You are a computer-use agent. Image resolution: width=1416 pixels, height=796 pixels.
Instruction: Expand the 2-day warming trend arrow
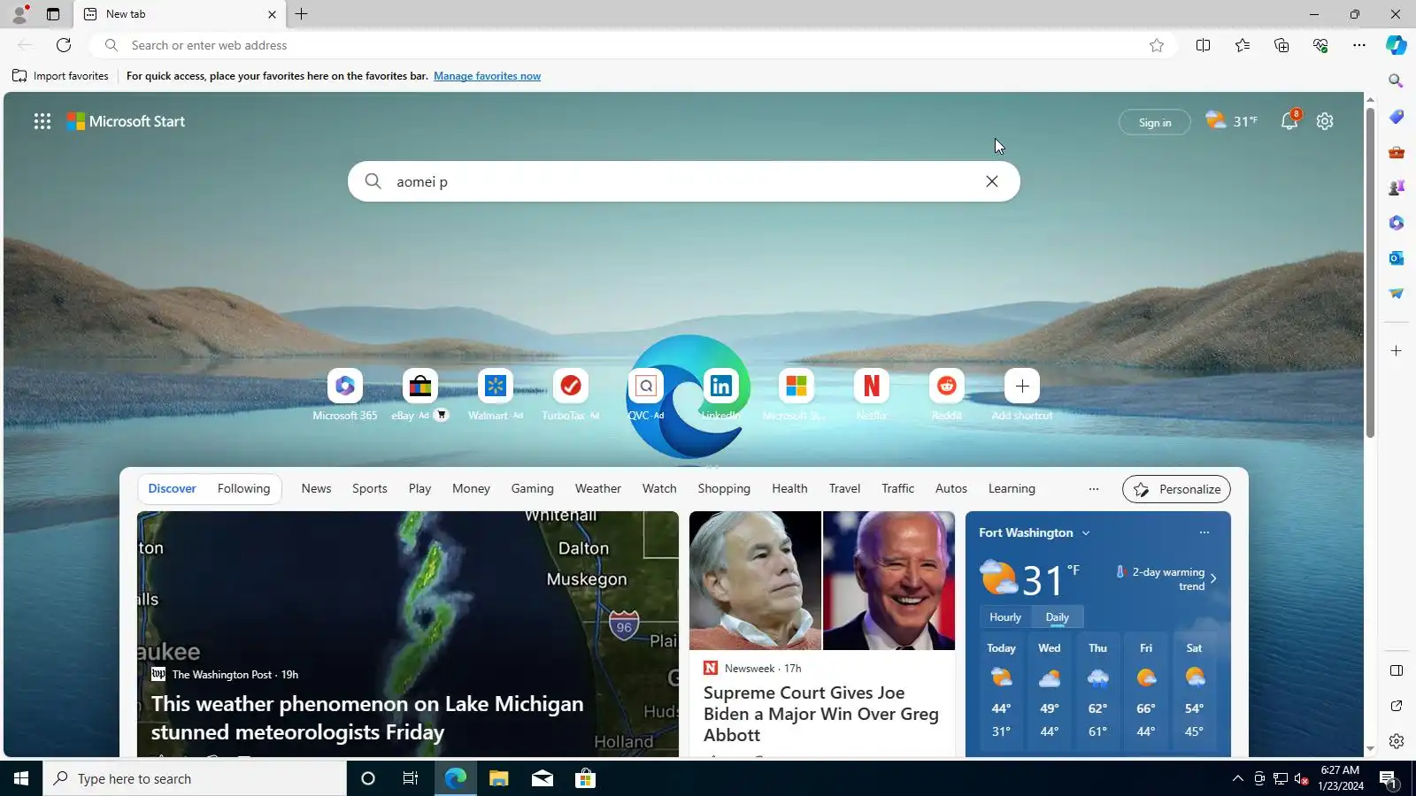[1213, 578]
